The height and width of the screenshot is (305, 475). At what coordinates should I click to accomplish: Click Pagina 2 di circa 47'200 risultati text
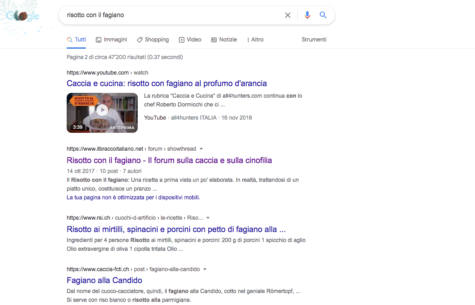125,57
